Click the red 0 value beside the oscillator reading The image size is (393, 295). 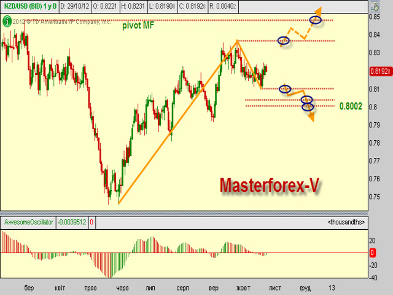pyautogui.click(x=91, y=222)
